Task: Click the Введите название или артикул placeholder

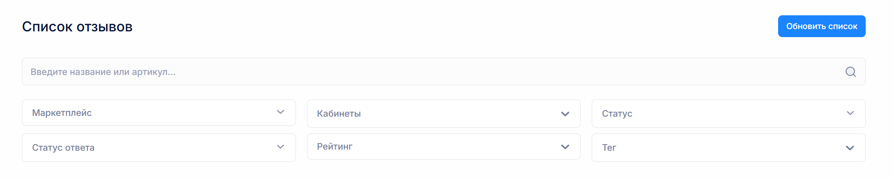Action: pyautogui.click(x=103, y=72)
